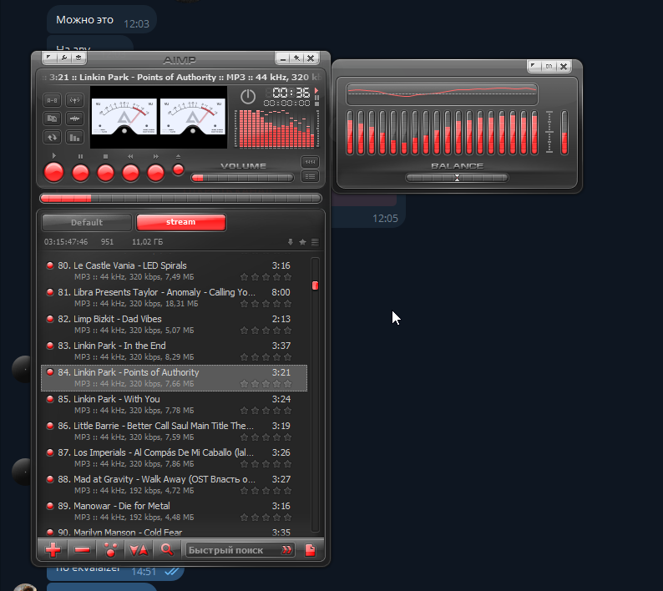This screenshot has height=591, width=663.
Task: Rate In the End five stars
Action: (x=287, y=357)
